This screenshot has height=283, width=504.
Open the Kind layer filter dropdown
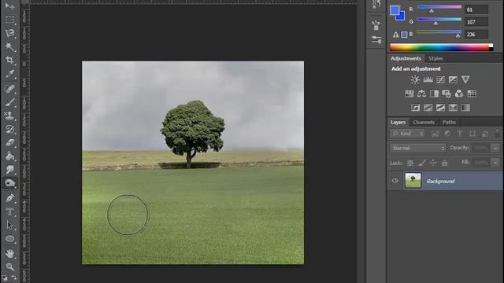407,134
